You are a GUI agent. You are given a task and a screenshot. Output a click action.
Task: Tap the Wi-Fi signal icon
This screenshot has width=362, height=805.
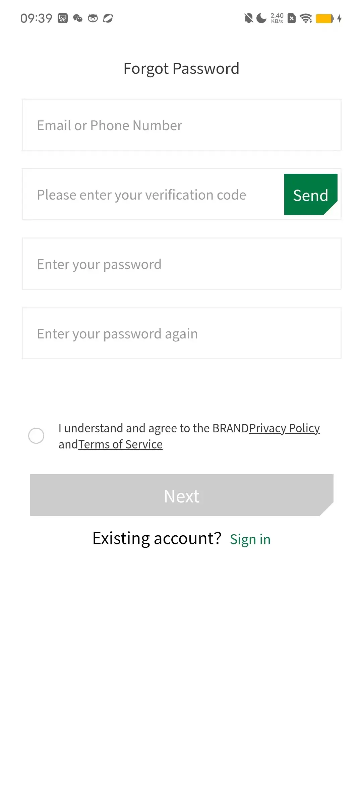pyautogui.click(x=306, y=18)
